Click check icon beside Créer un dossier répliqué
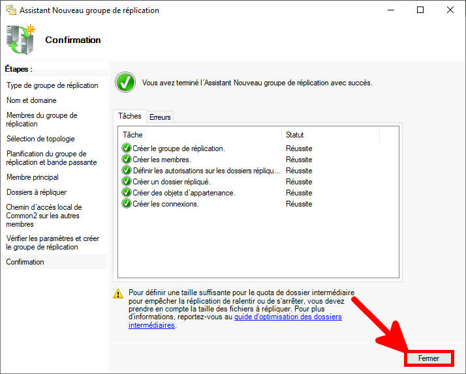 click(x=127, y=181)
